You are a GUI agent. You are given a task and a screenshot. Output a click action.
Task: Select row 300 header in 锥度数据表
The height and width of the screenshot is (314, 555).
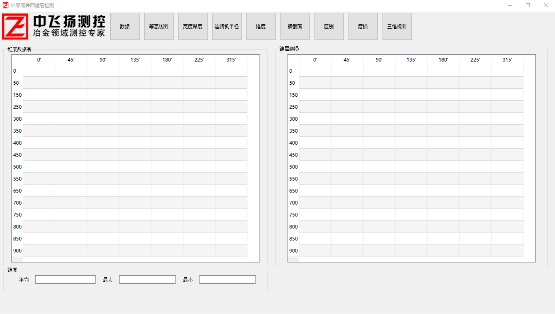tap(17, 119)
